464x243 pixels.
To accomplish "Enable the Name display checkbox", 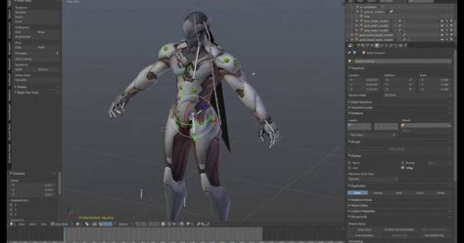I will (x=350, y=163).
